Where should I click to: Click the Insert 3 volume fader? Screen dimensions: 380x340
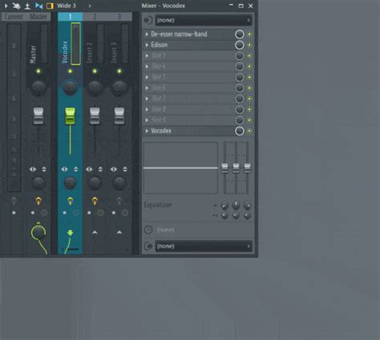pos(119,116)
